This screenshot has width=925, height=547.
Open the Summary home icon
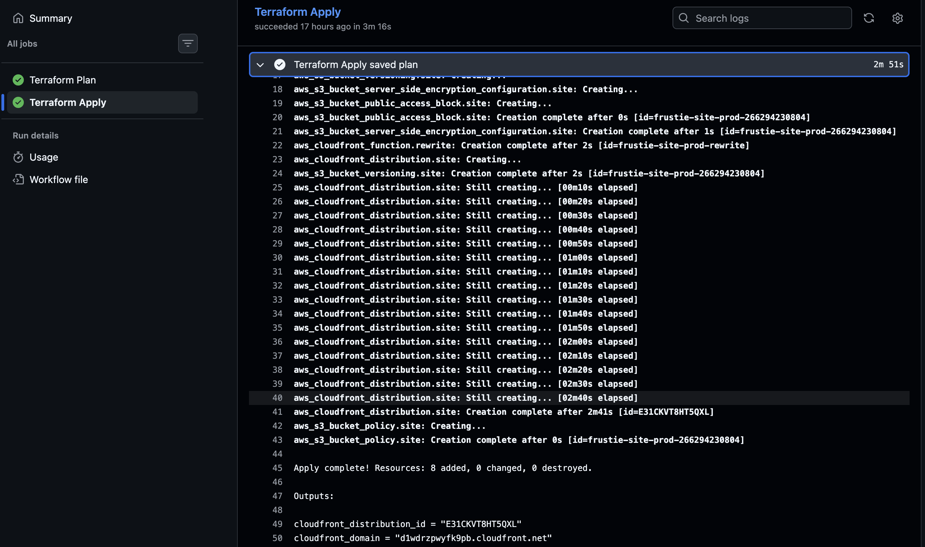pyautogui.click(x=18, y=18)
